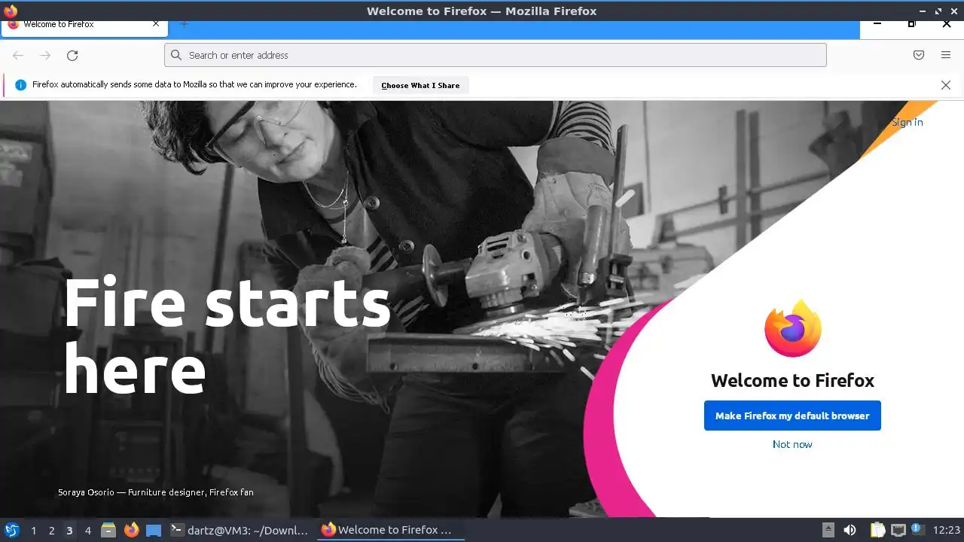Open the volume speaker tray icon
This screenshot has height=542, width=964.
pyautogui.click(x=850, y=530)
